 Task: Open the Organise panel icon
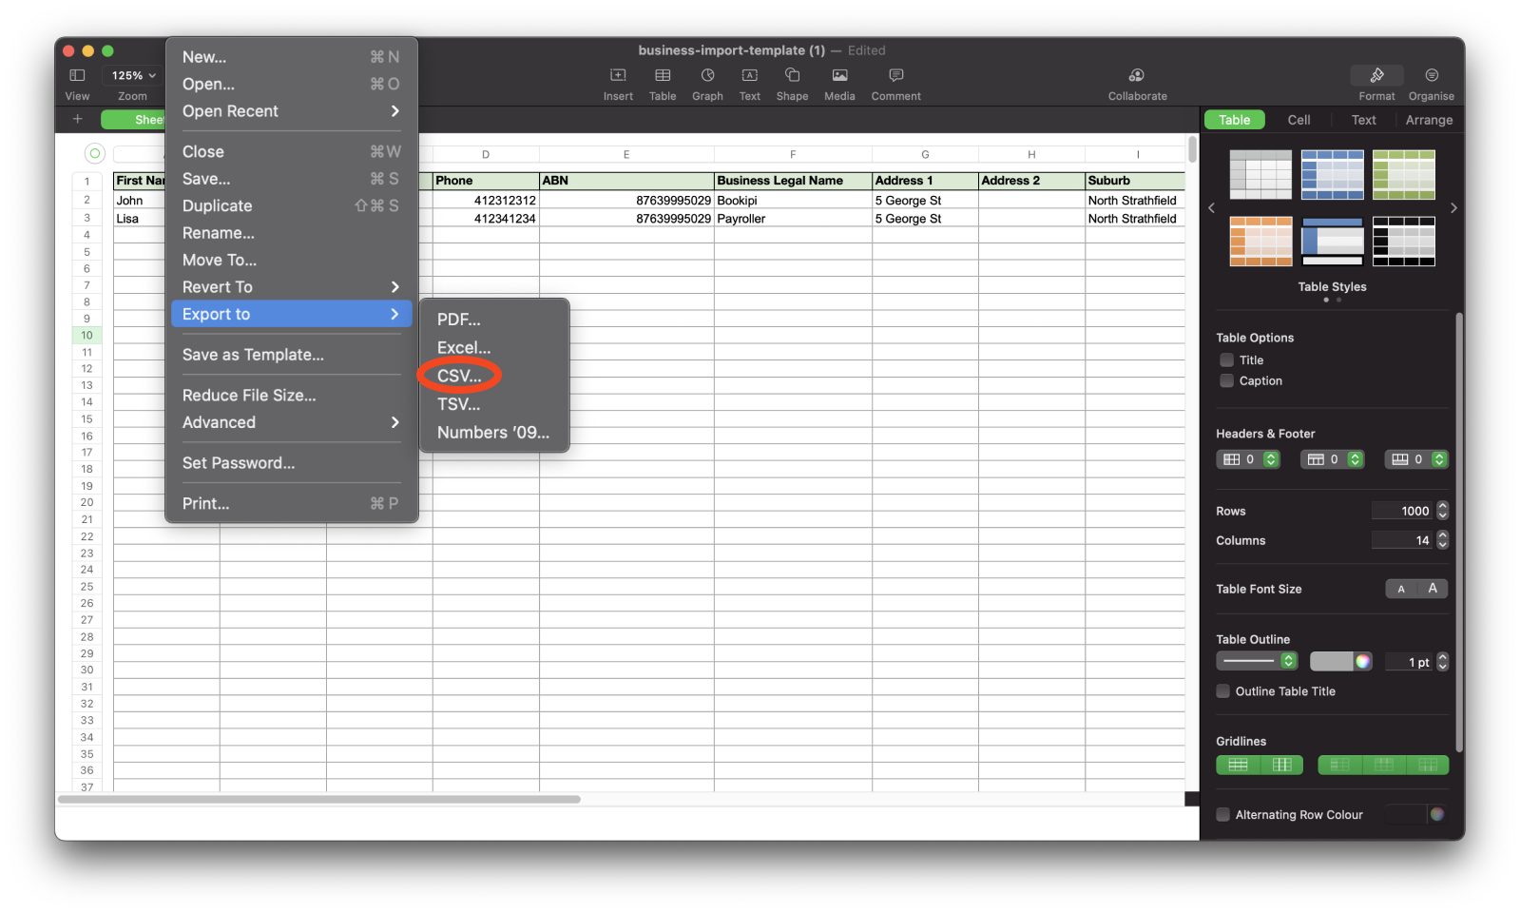1431,76
